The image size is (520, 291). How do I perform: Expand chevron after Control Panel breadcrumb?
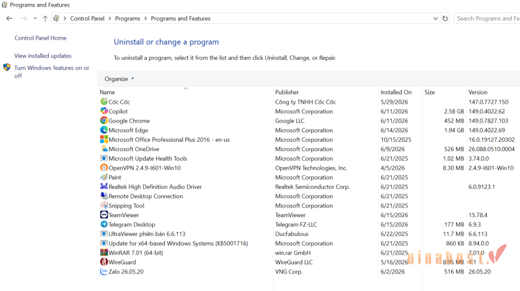pyautogui.click(x=110, y=19)
